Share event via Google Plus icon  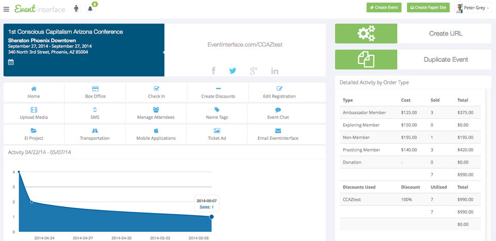pyautogui.click(x=253, y=71)
